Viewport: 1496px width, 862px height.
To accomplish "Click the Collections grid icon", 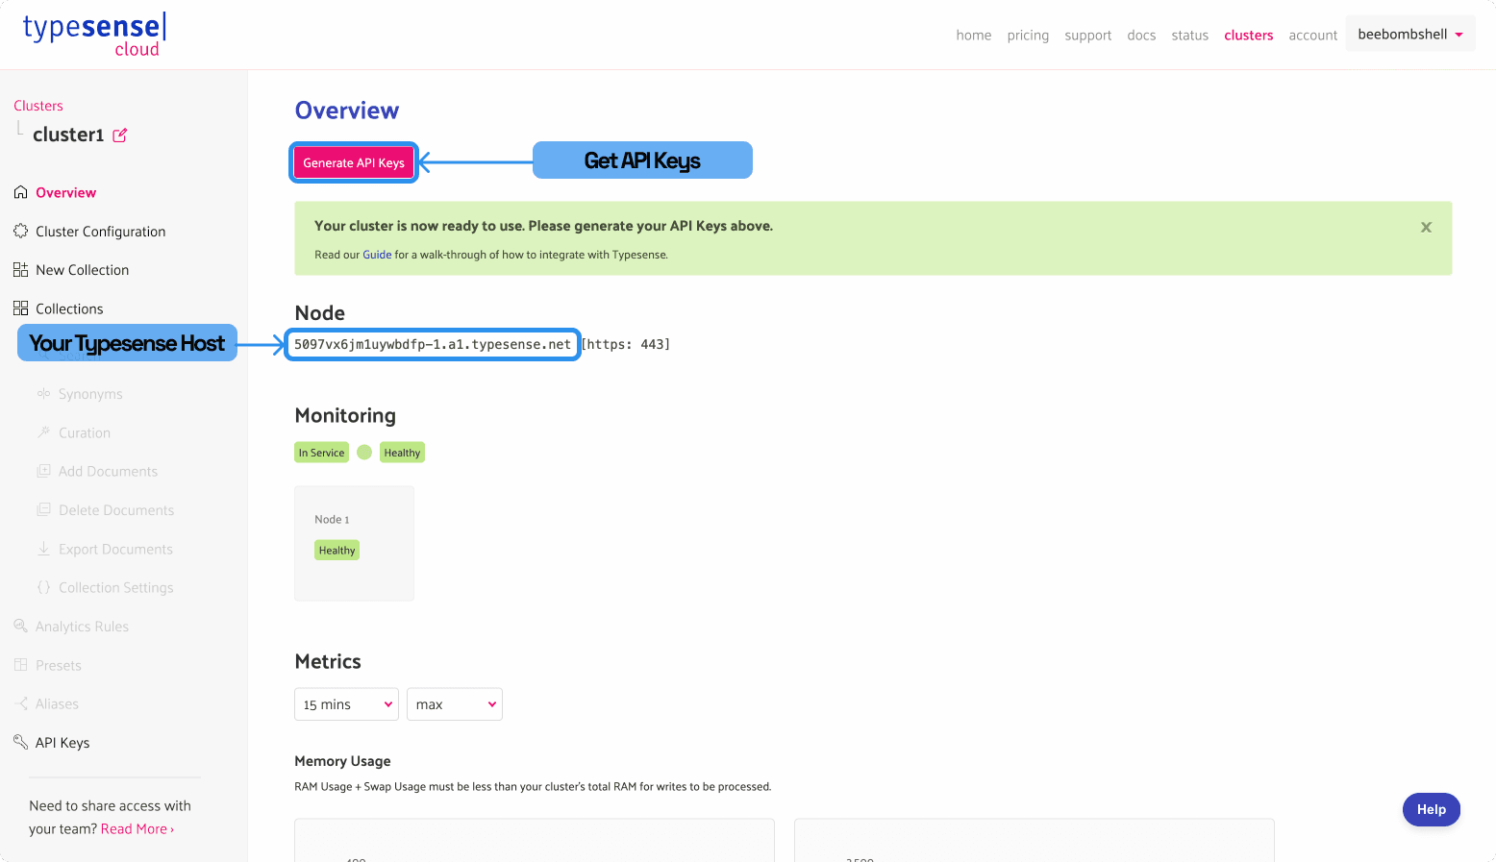I will click(20, 308).
